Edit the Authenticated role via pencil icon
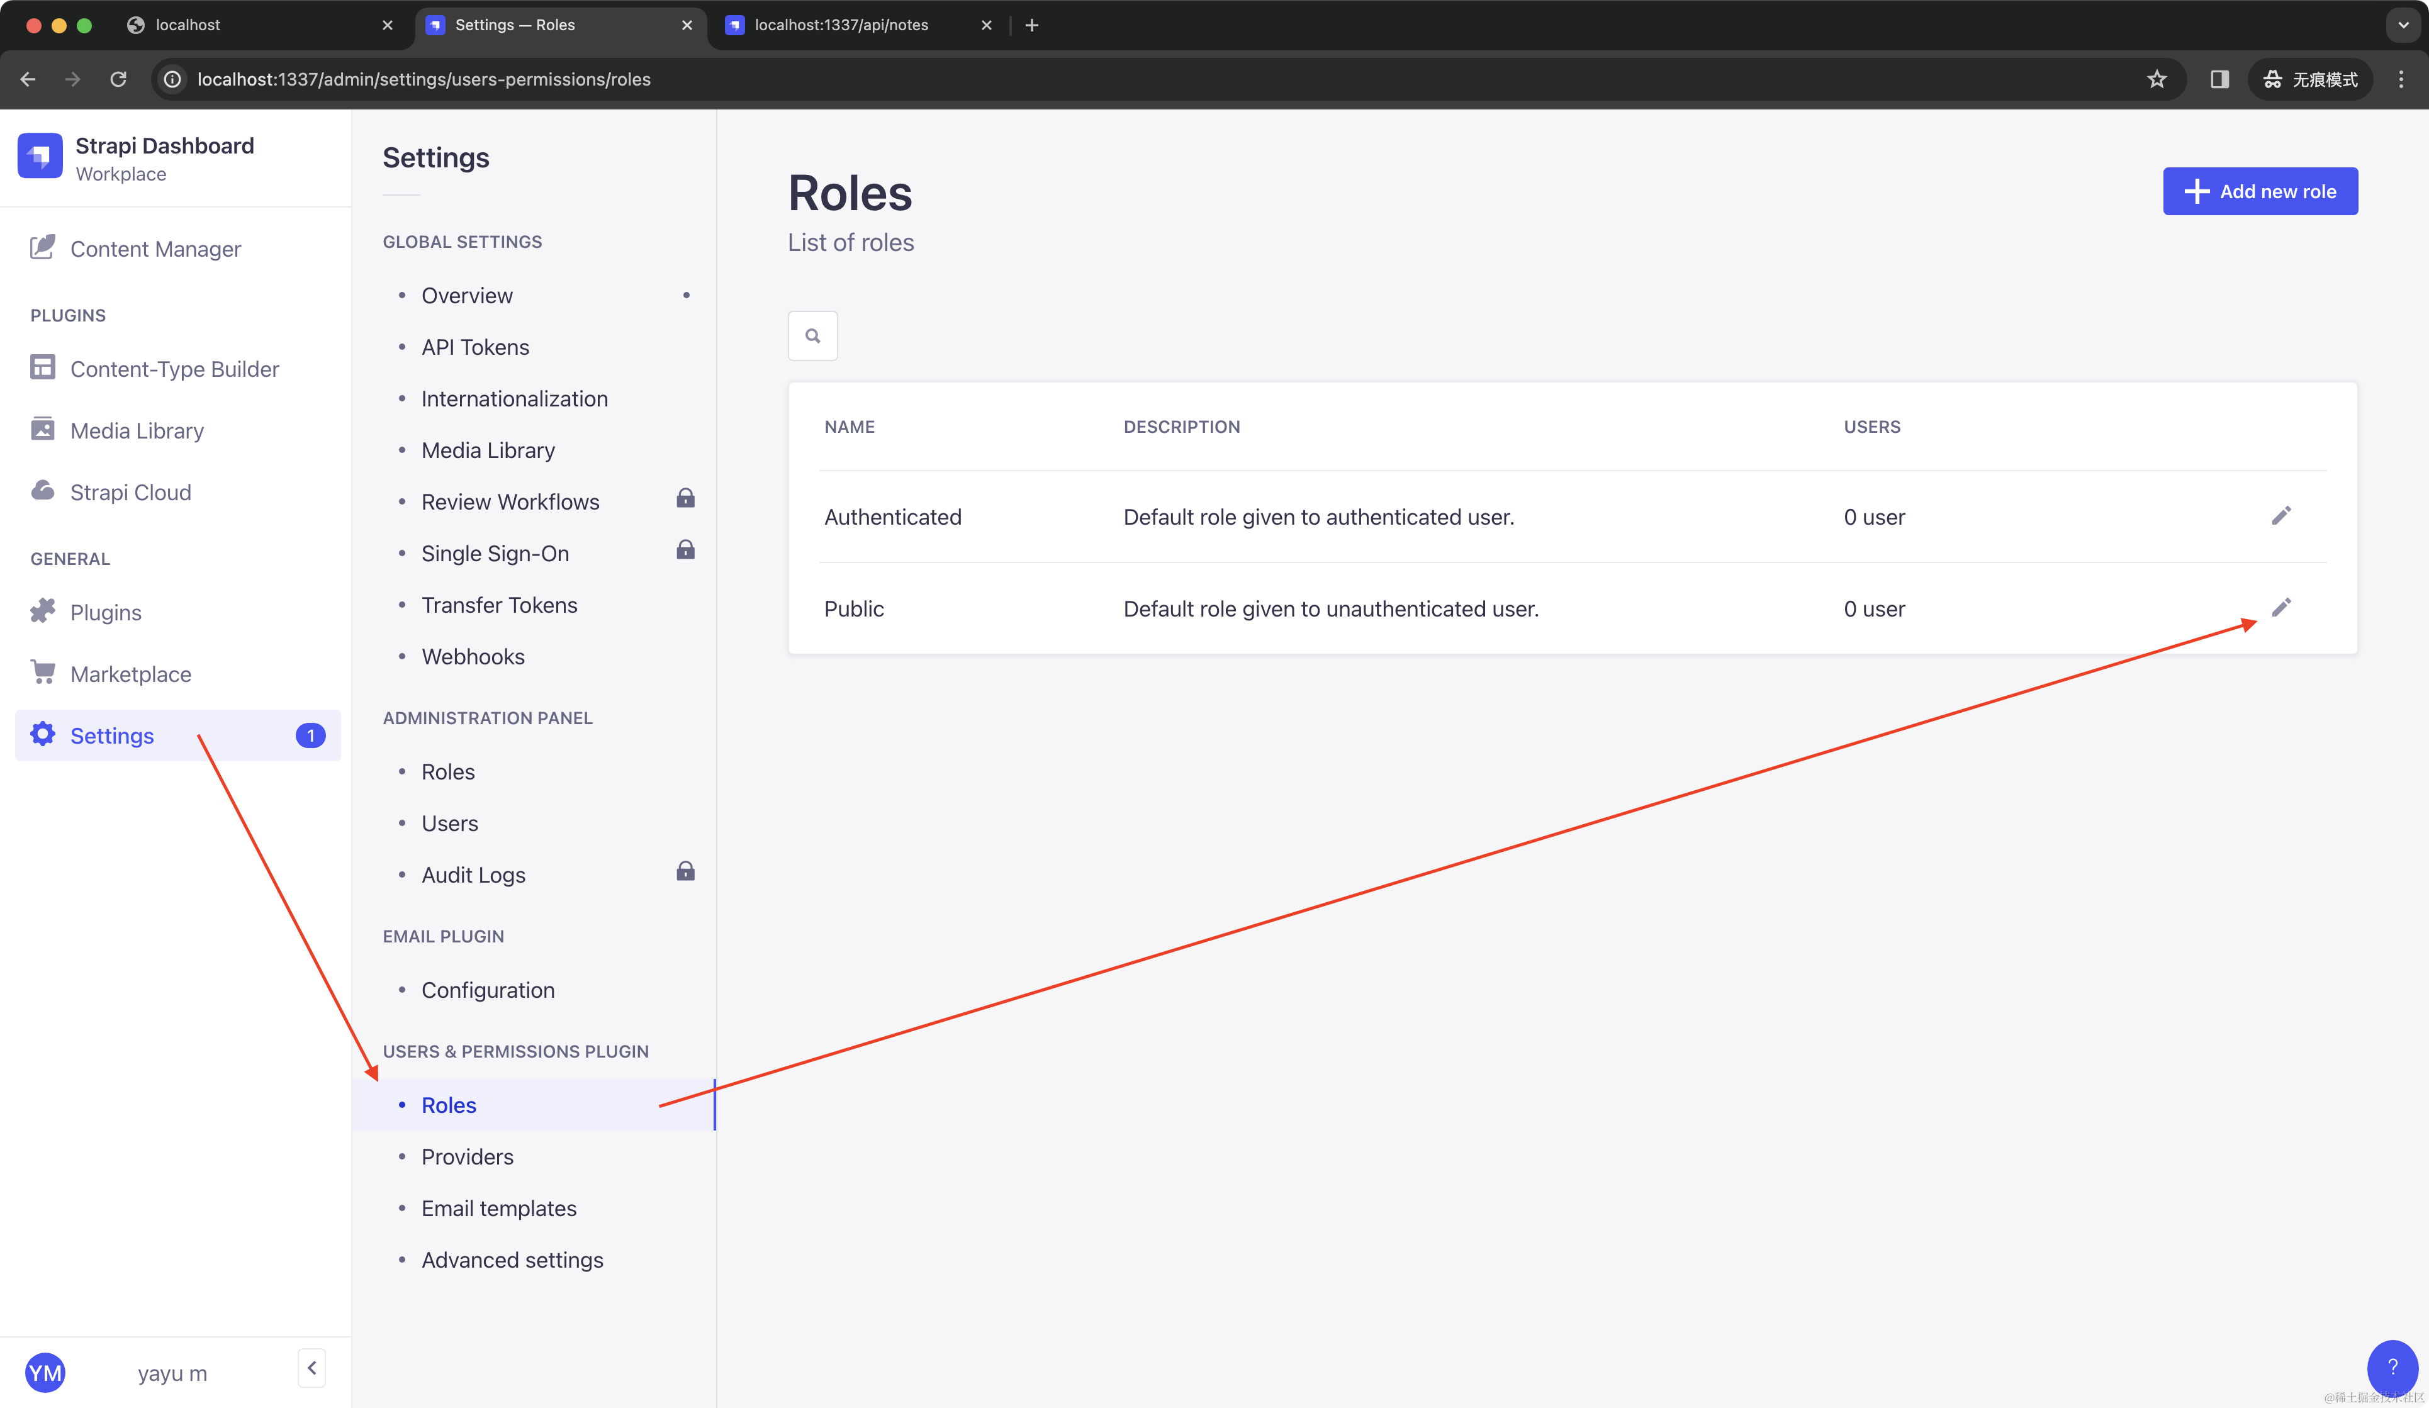The height and width of the screenshot is (1408, 2429). click(2280, 516)
